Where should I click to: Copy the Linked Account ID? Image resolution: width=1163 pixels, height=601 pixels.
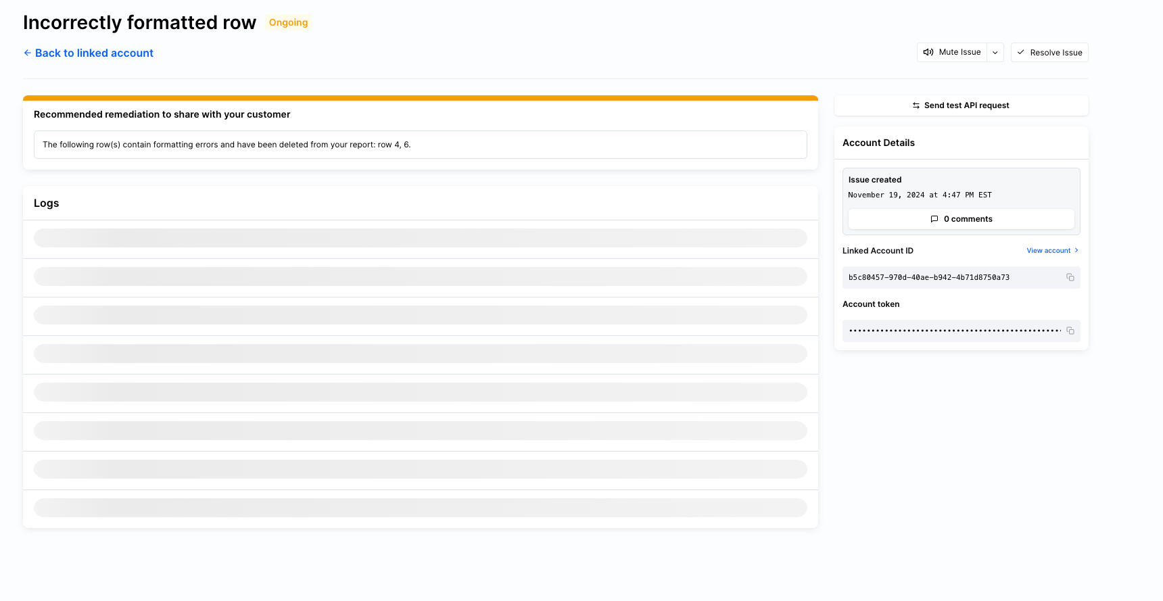[1070, 277]
